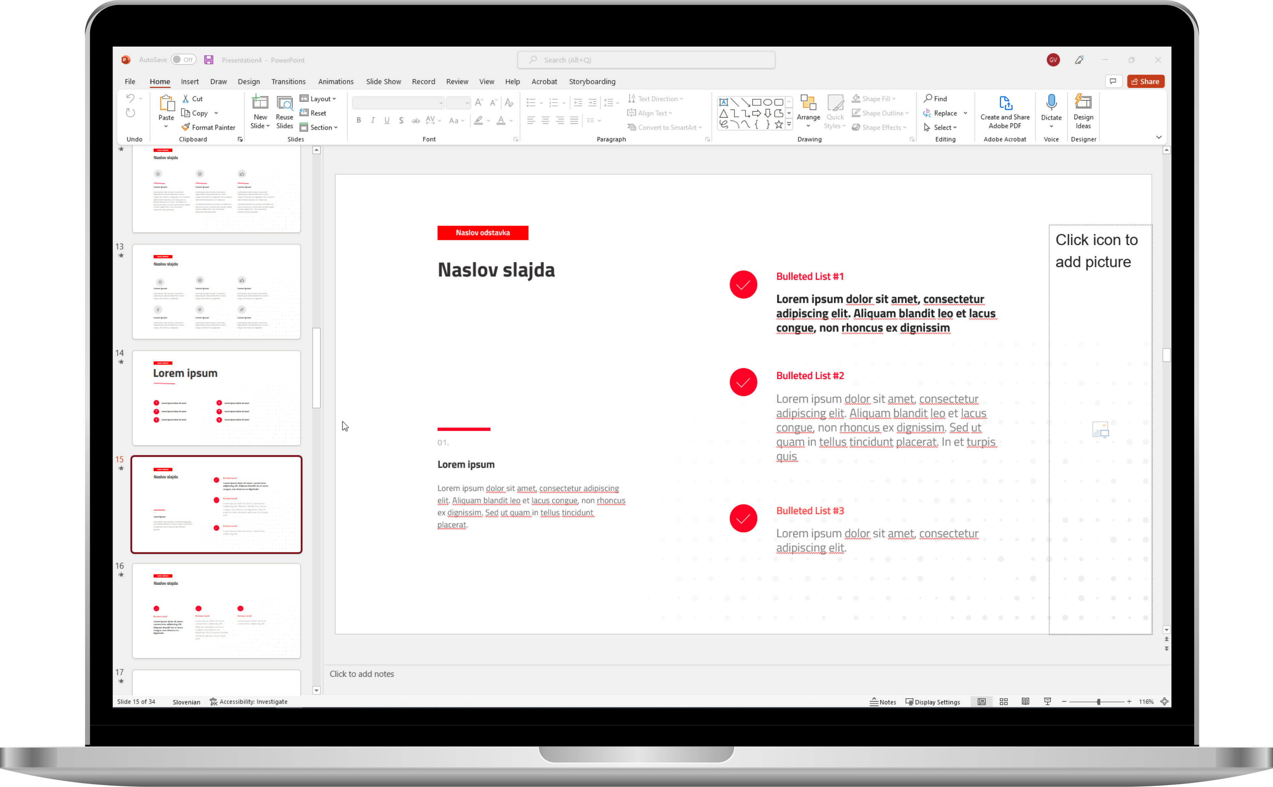Viewport: 1273px width, 787px height.
Task: Select slide 14 thumbnail Lorem ipsum
Action: click(216, 398)
